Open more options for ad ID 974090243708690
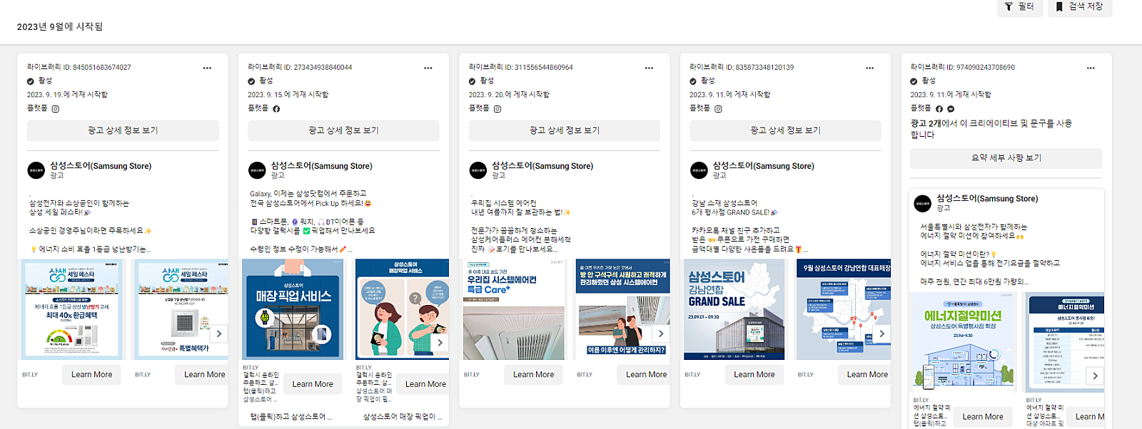Image resolution: width=1142 pixels, height=429 pixels. tap(1091, 68)
